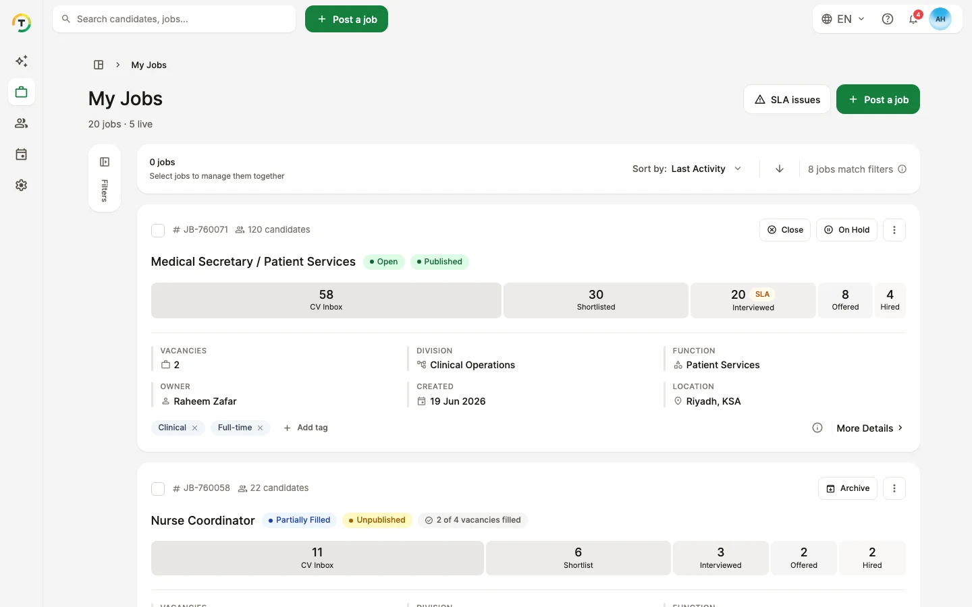The width and height of the screenshot is (972, 607).
Task: Click the breadcrumb layout panel icon
Action: coord(99,65)
